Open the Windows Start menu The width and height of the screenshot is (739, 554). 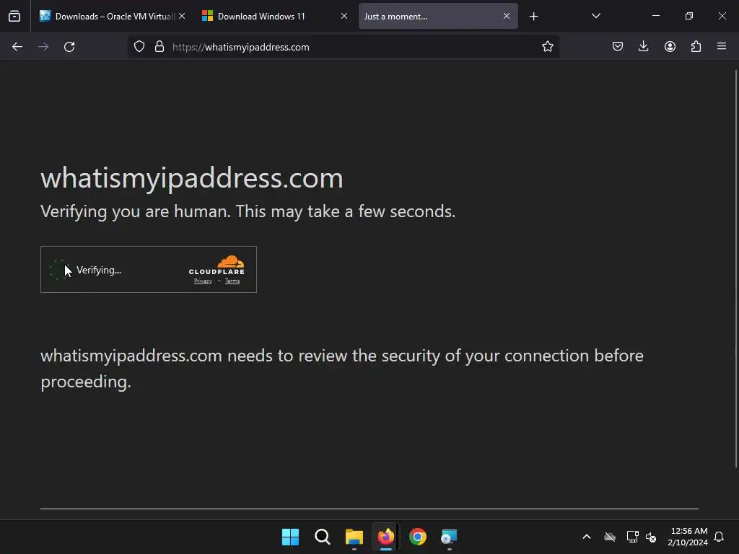tap(290, 537)
